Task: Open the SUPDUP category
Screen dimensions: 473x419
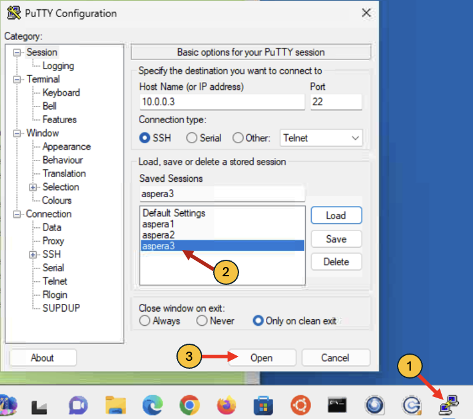Action: pyautogui.click(x=61, y=308)
